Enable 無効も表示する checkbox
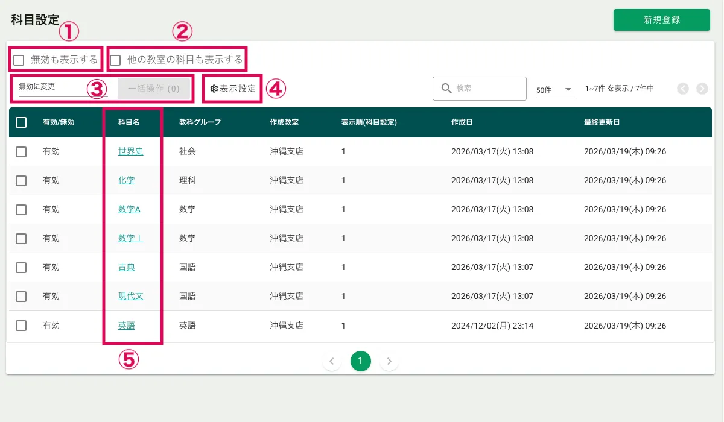 tap(19, 60)
